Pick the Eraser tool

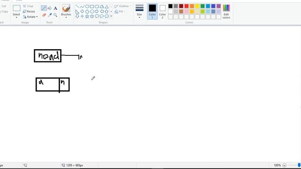coord(44,15)
